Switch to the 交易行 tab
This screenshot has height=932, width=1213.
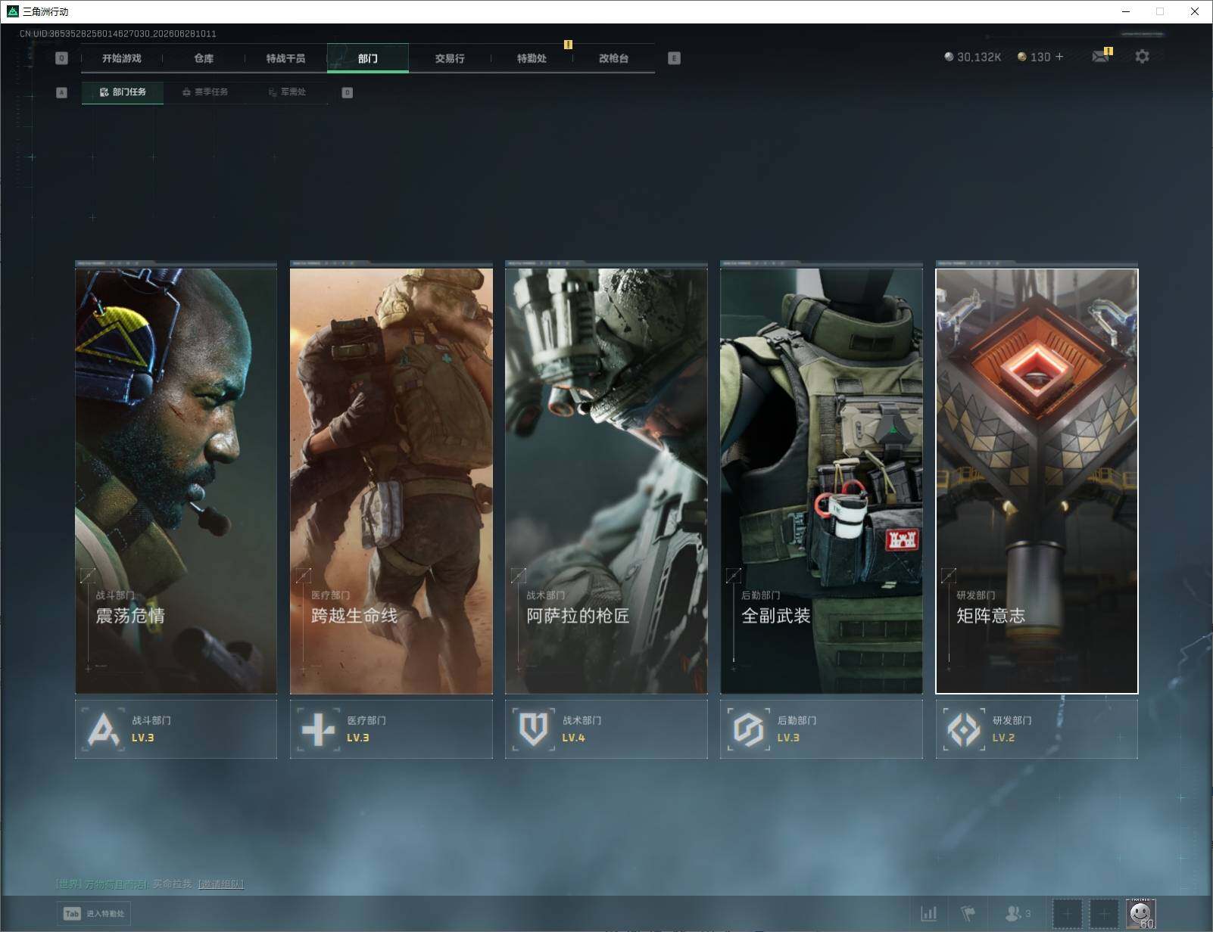[x=450, y=58]
